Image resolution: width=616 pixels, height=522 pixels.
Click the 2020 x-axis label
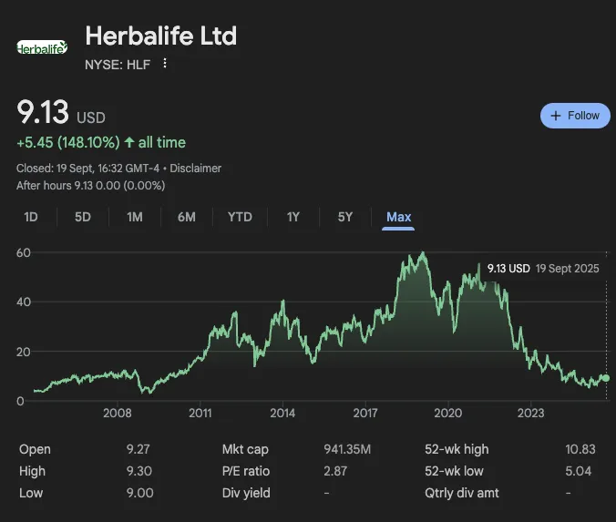tap(447, 413)
